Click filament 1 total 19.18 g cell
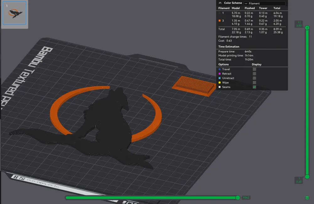This screenshot has width=314, height=204. (x=278, y=16)
